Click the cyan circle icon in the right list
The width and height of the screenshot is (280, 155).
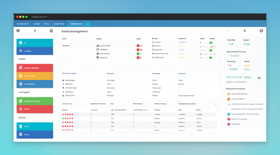click(x=229, y=114)
